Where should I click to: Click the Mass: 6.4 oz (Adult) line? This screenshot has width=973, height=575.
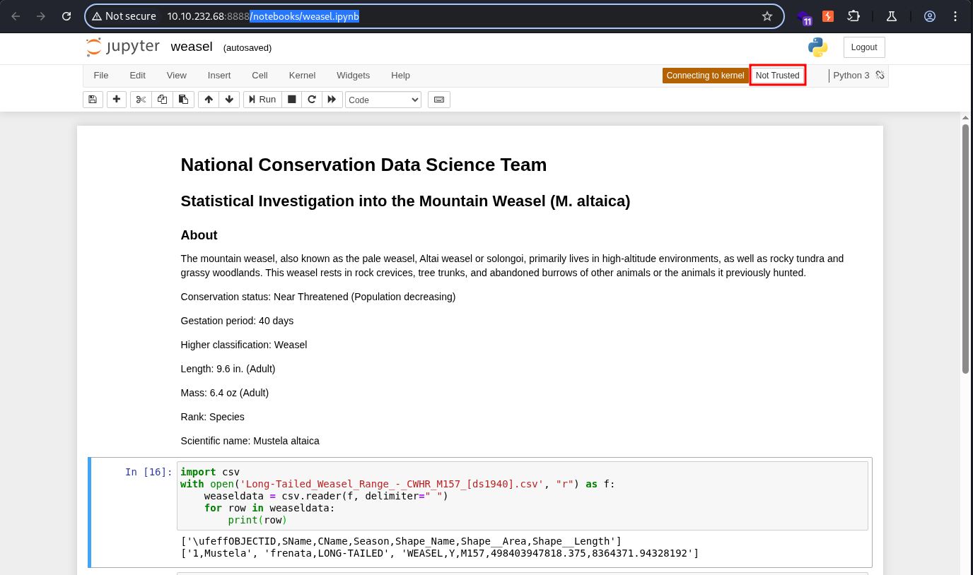tap(225, 393)
